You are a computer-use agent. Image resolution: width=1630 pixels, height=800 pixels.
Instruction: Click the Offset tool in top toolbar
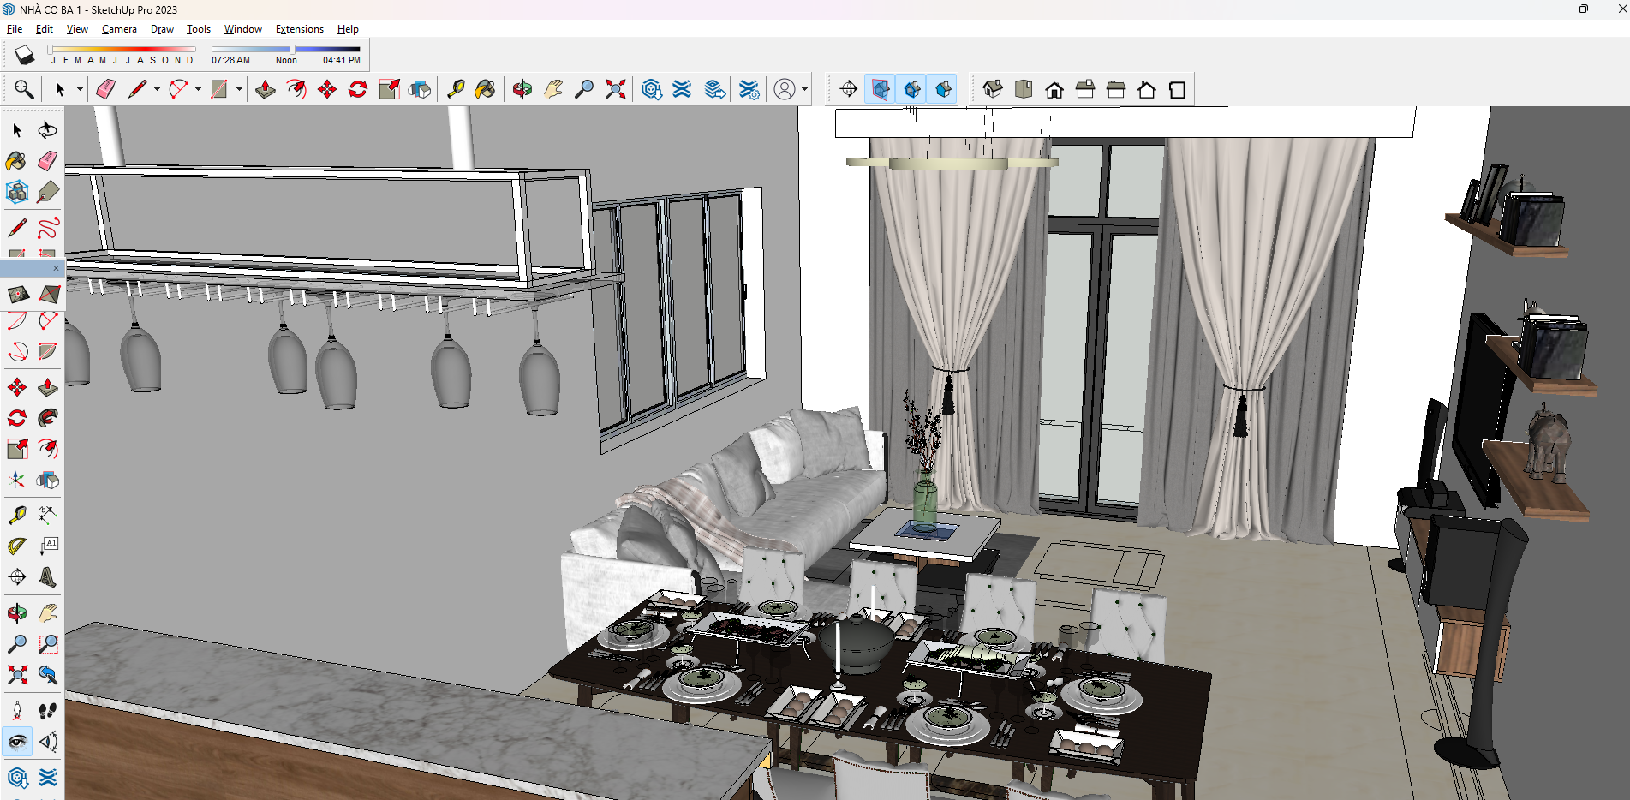[296, 89]
